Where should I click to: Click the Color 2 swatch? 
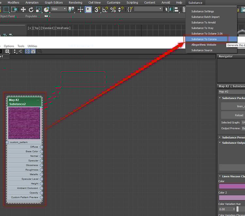232,198
